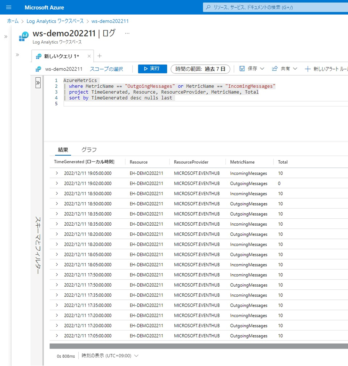Click Microsoft Azure header title
The image size is (348, 366).
pos(44,7)
